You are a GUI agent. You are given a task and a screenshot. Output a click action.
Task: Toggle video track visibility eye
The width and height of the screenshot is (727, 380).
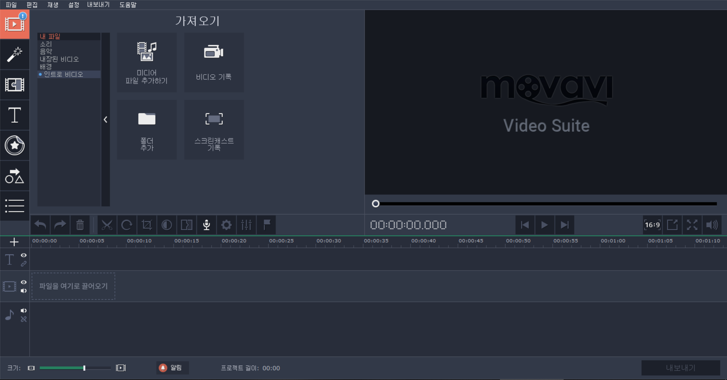(24, 282)
